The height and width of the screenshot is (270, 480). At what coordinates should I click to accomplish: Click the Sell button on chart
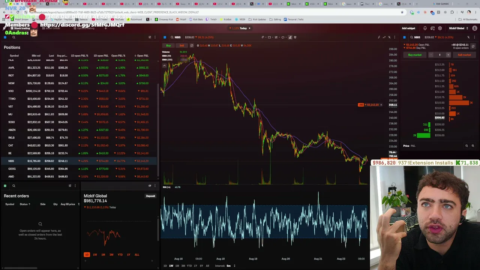click(x=181, y=45)
